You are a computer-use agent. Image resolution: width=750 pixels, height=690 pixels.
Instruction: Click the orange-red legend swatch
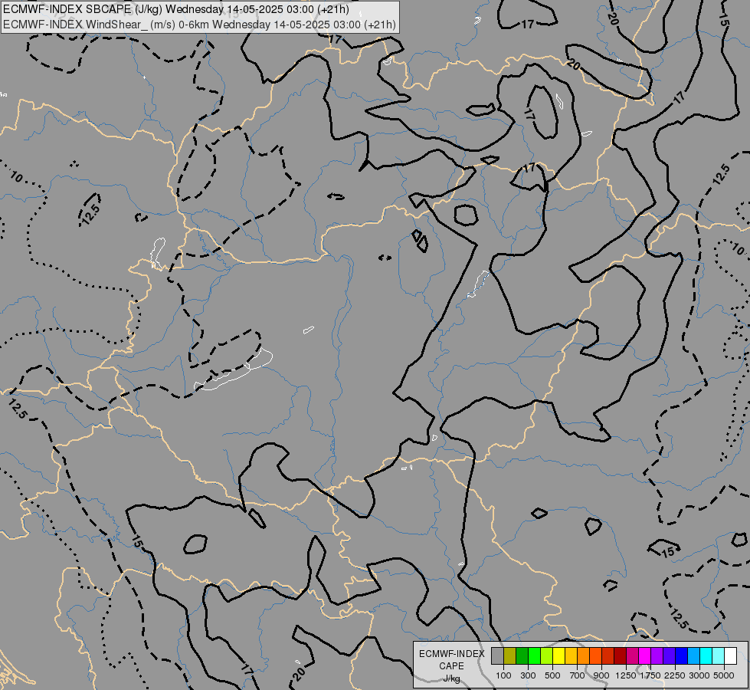[x=595, y=655]
